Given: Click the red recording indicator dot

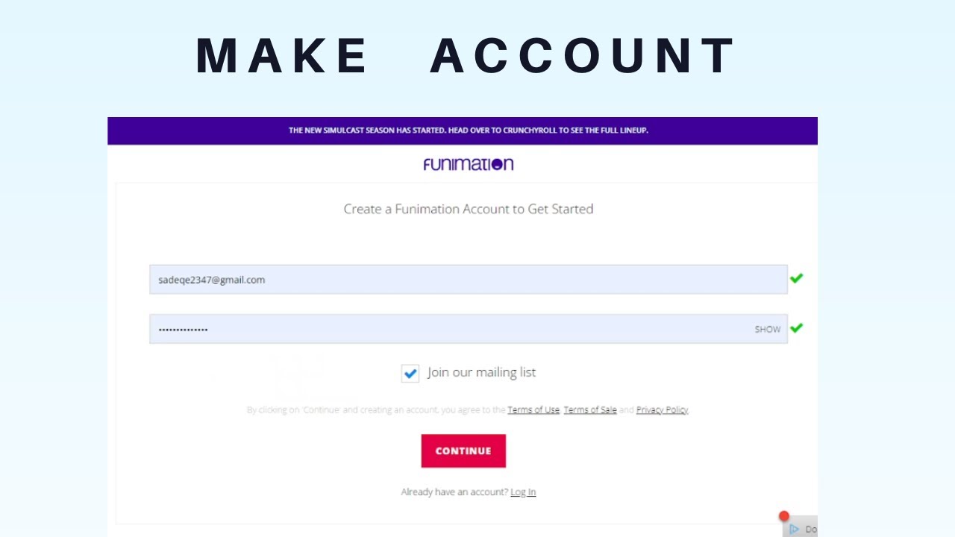Looking at the screenshot, I should pos(783,515).
